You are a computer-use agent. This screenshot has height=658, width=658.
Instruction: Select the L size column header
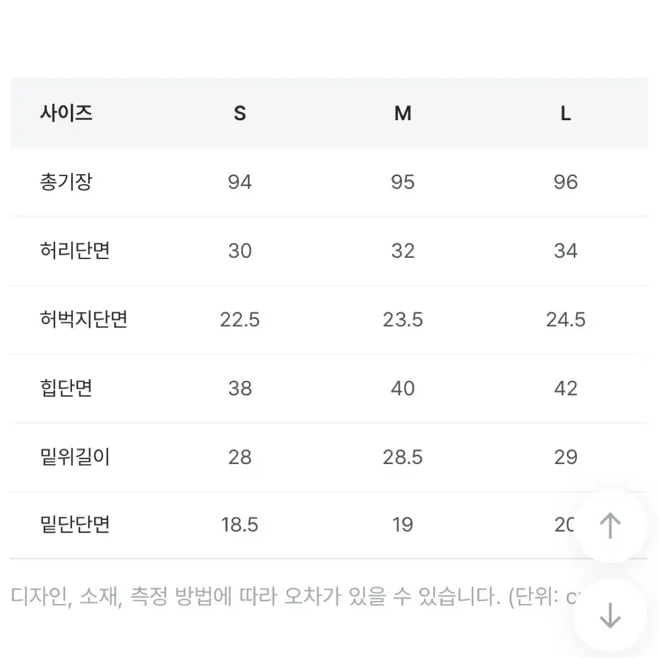pyautogui.click(x=566, y=113)
